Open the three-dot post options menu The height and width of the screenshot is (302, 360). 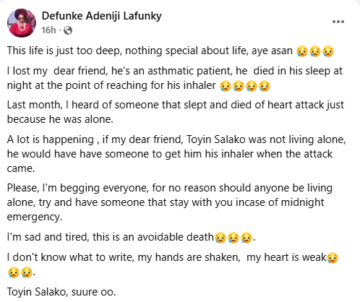click(338, 22)
